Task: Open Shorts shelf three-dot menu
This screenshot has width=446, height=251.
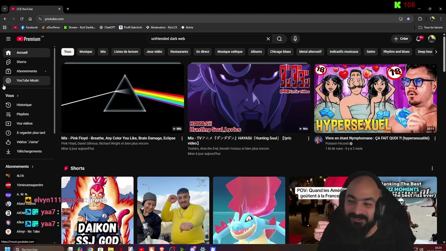Action: point(432,168)
